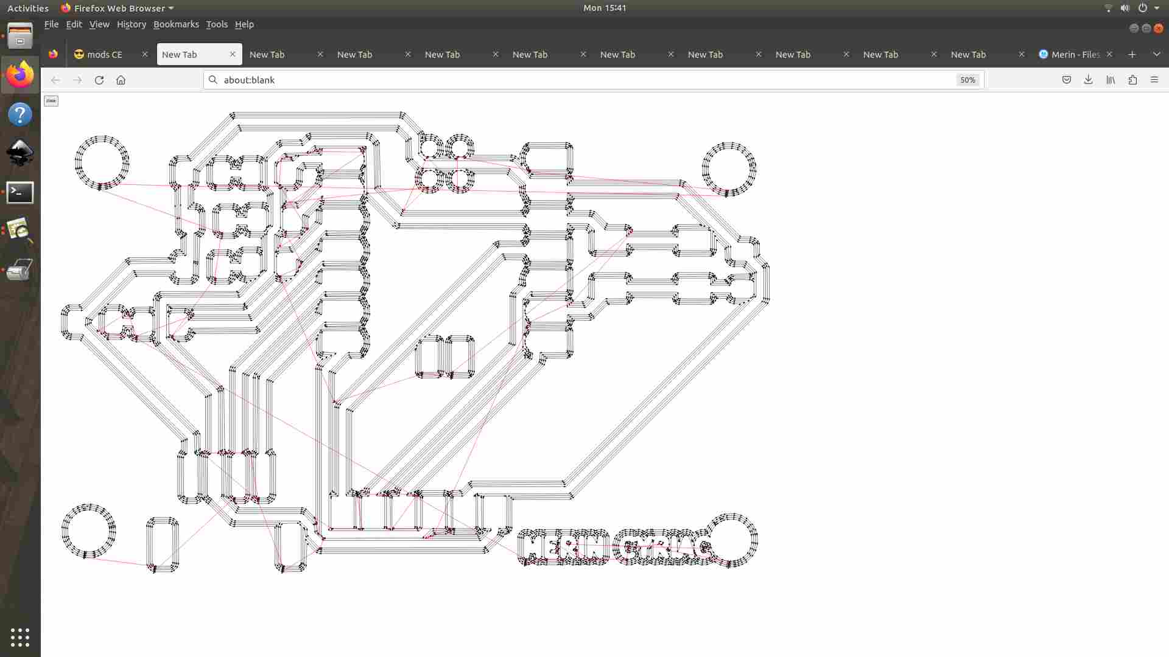This screenshot has height=657, width=1169.
Task: View library history and bookmarks
Action: 1110,80
